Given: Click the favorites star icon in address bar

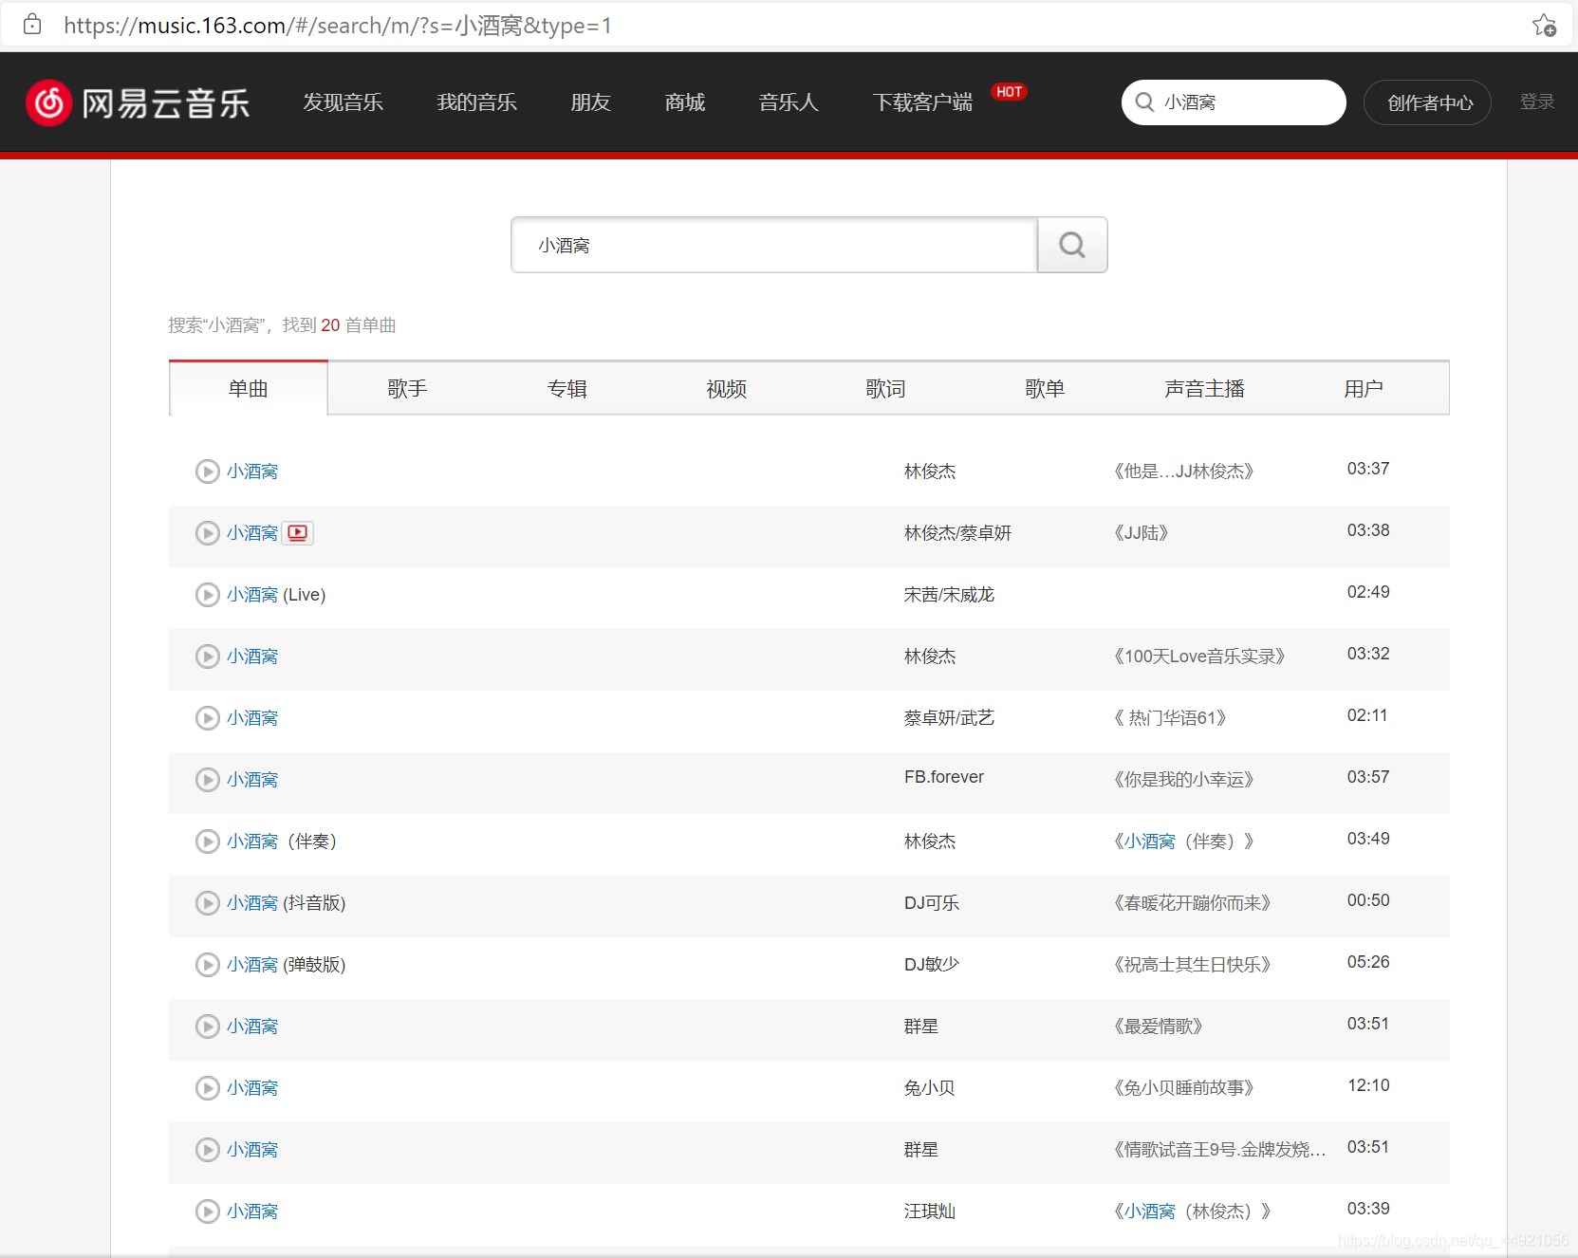Looking at the screenshot, I should pyautogui.click(x=1544, y=26).
